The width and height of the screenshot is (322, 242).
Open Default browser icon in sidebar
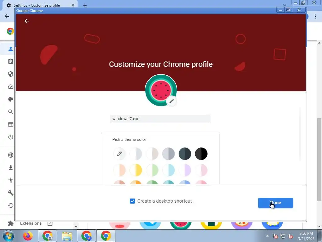tap(11, 124)
